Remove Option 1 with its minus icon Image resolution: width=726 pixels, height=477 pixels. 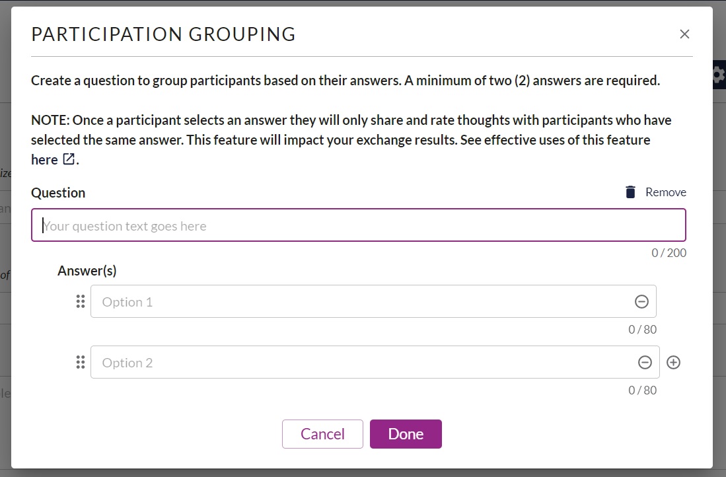coord(641,302)
